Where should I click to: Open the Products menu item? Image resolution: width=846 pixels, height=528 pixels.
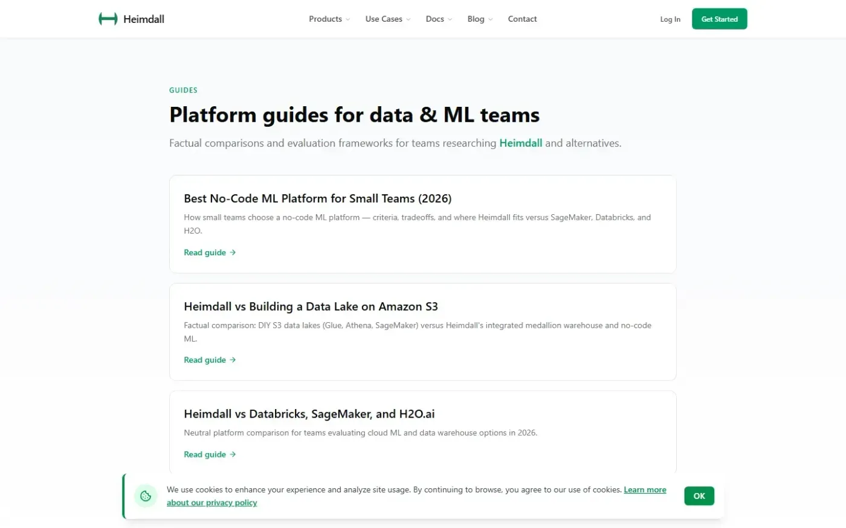325,19
